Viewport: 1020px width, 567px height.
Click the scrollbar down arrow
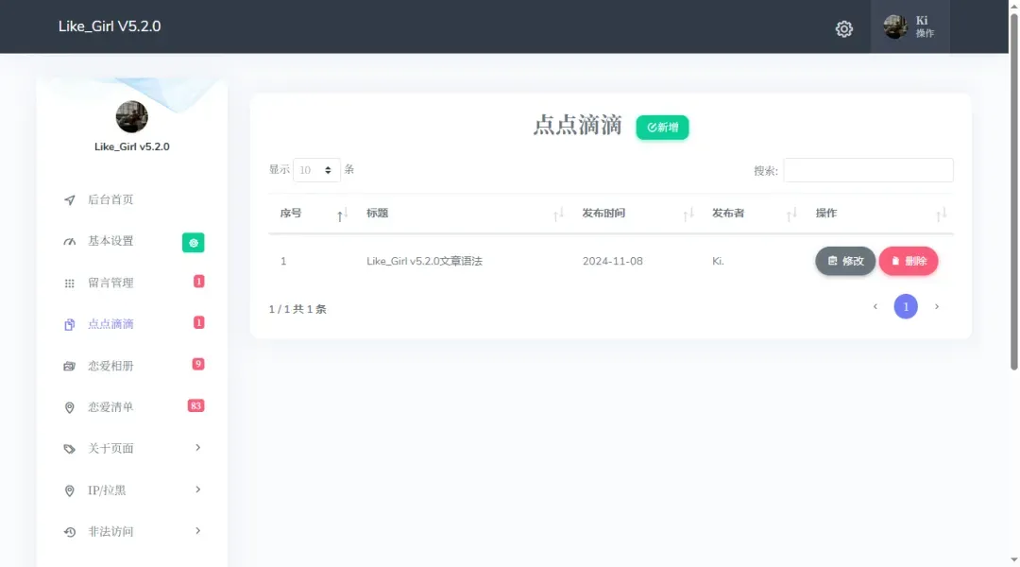[x=1013, y=559]
